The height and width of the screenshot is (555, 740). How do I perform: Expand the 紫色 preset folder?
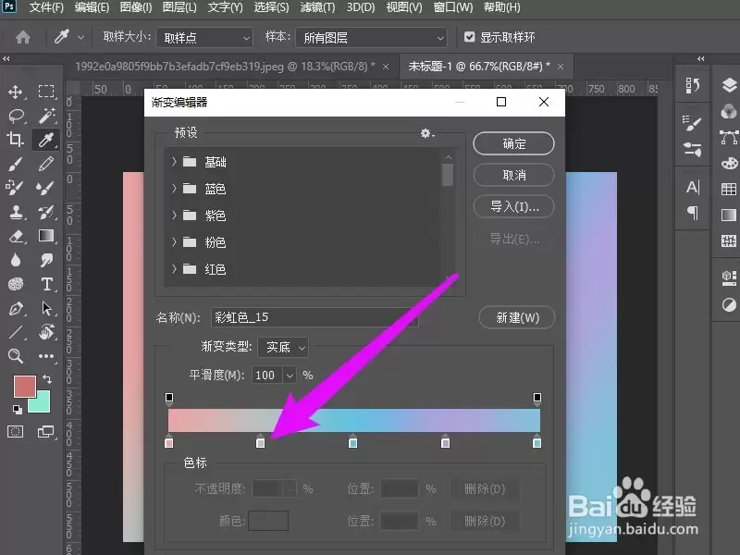pos(174,216)
